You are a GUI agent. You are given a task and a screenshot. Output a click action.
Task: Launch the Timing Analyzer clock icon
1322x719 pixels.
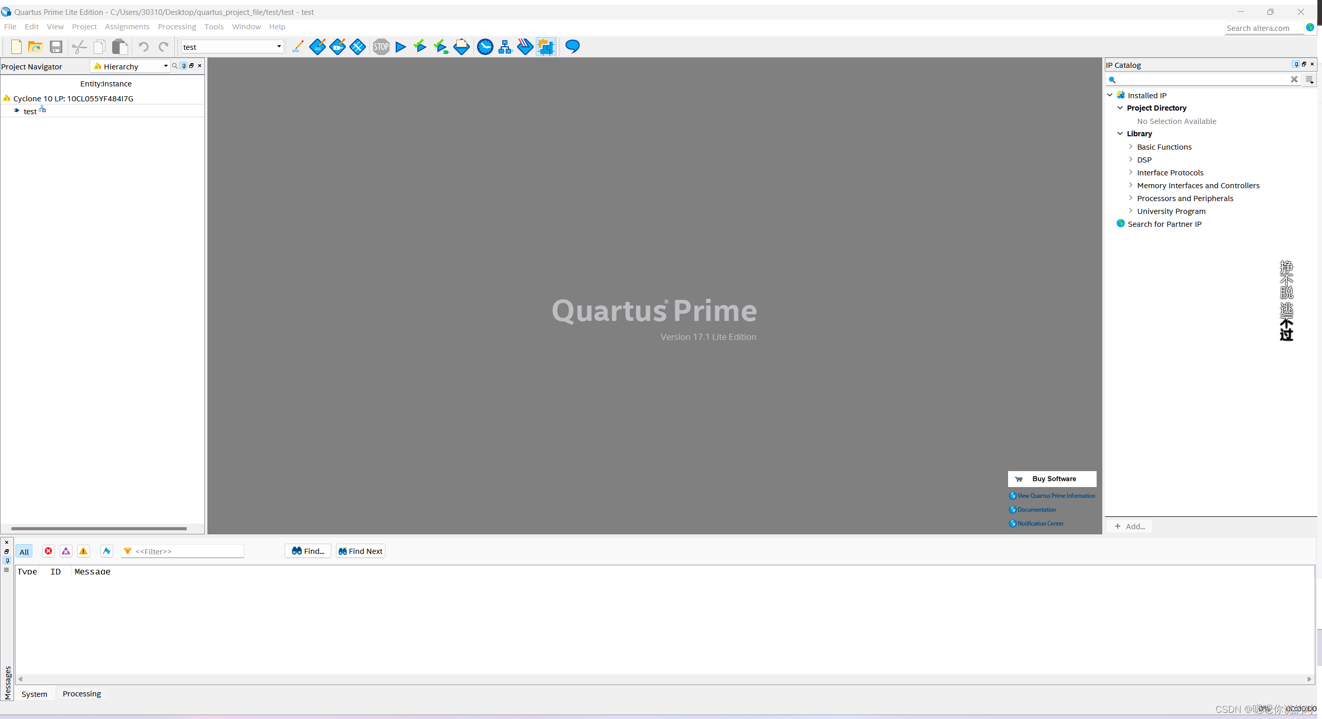pyautogui.click(x=485, y=47)
